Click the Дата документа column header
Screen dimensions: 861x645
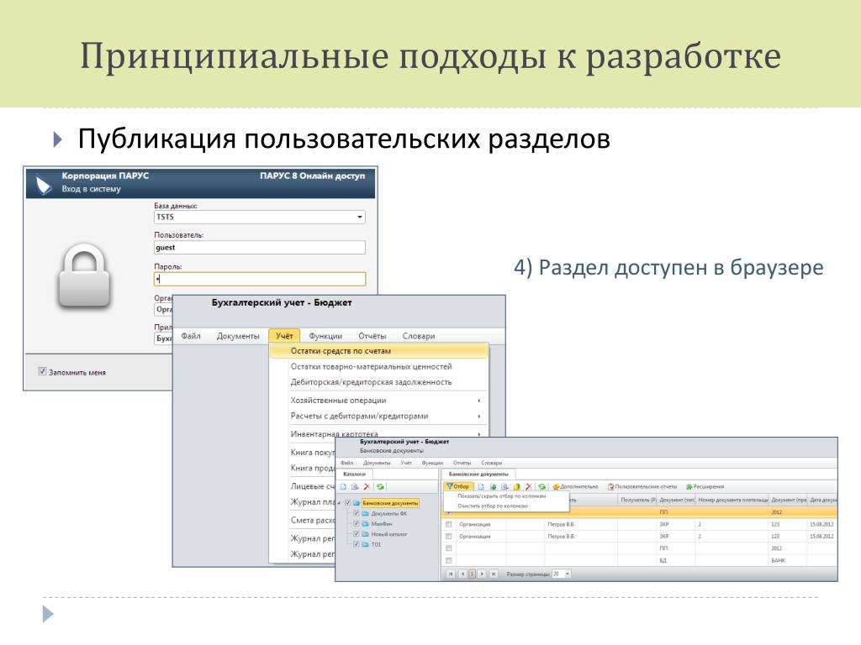click(823, 500)
